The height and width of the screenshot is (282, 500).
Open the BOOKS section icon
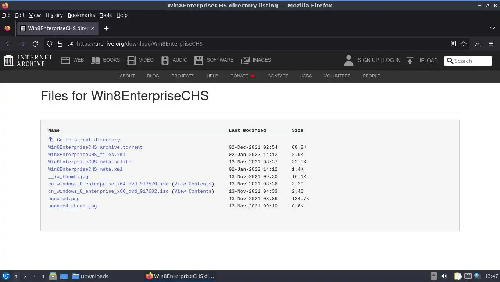coord(95,60)
